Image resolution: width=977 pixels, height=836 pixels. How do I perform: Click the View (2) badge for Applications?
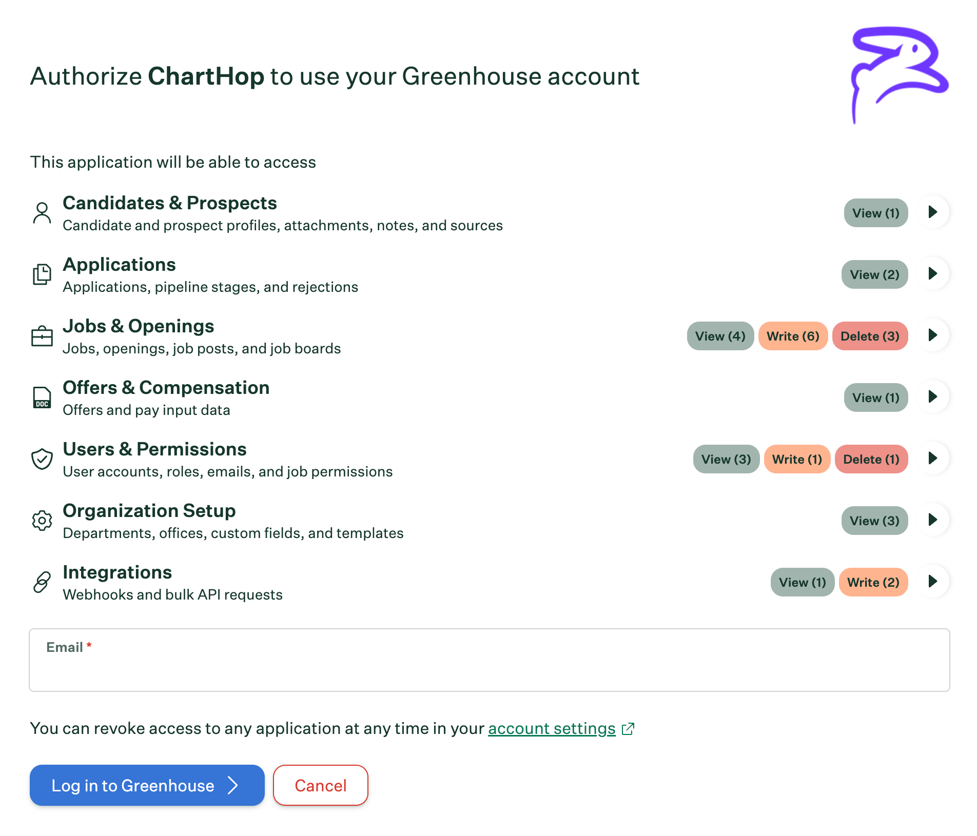pos(875,274)
